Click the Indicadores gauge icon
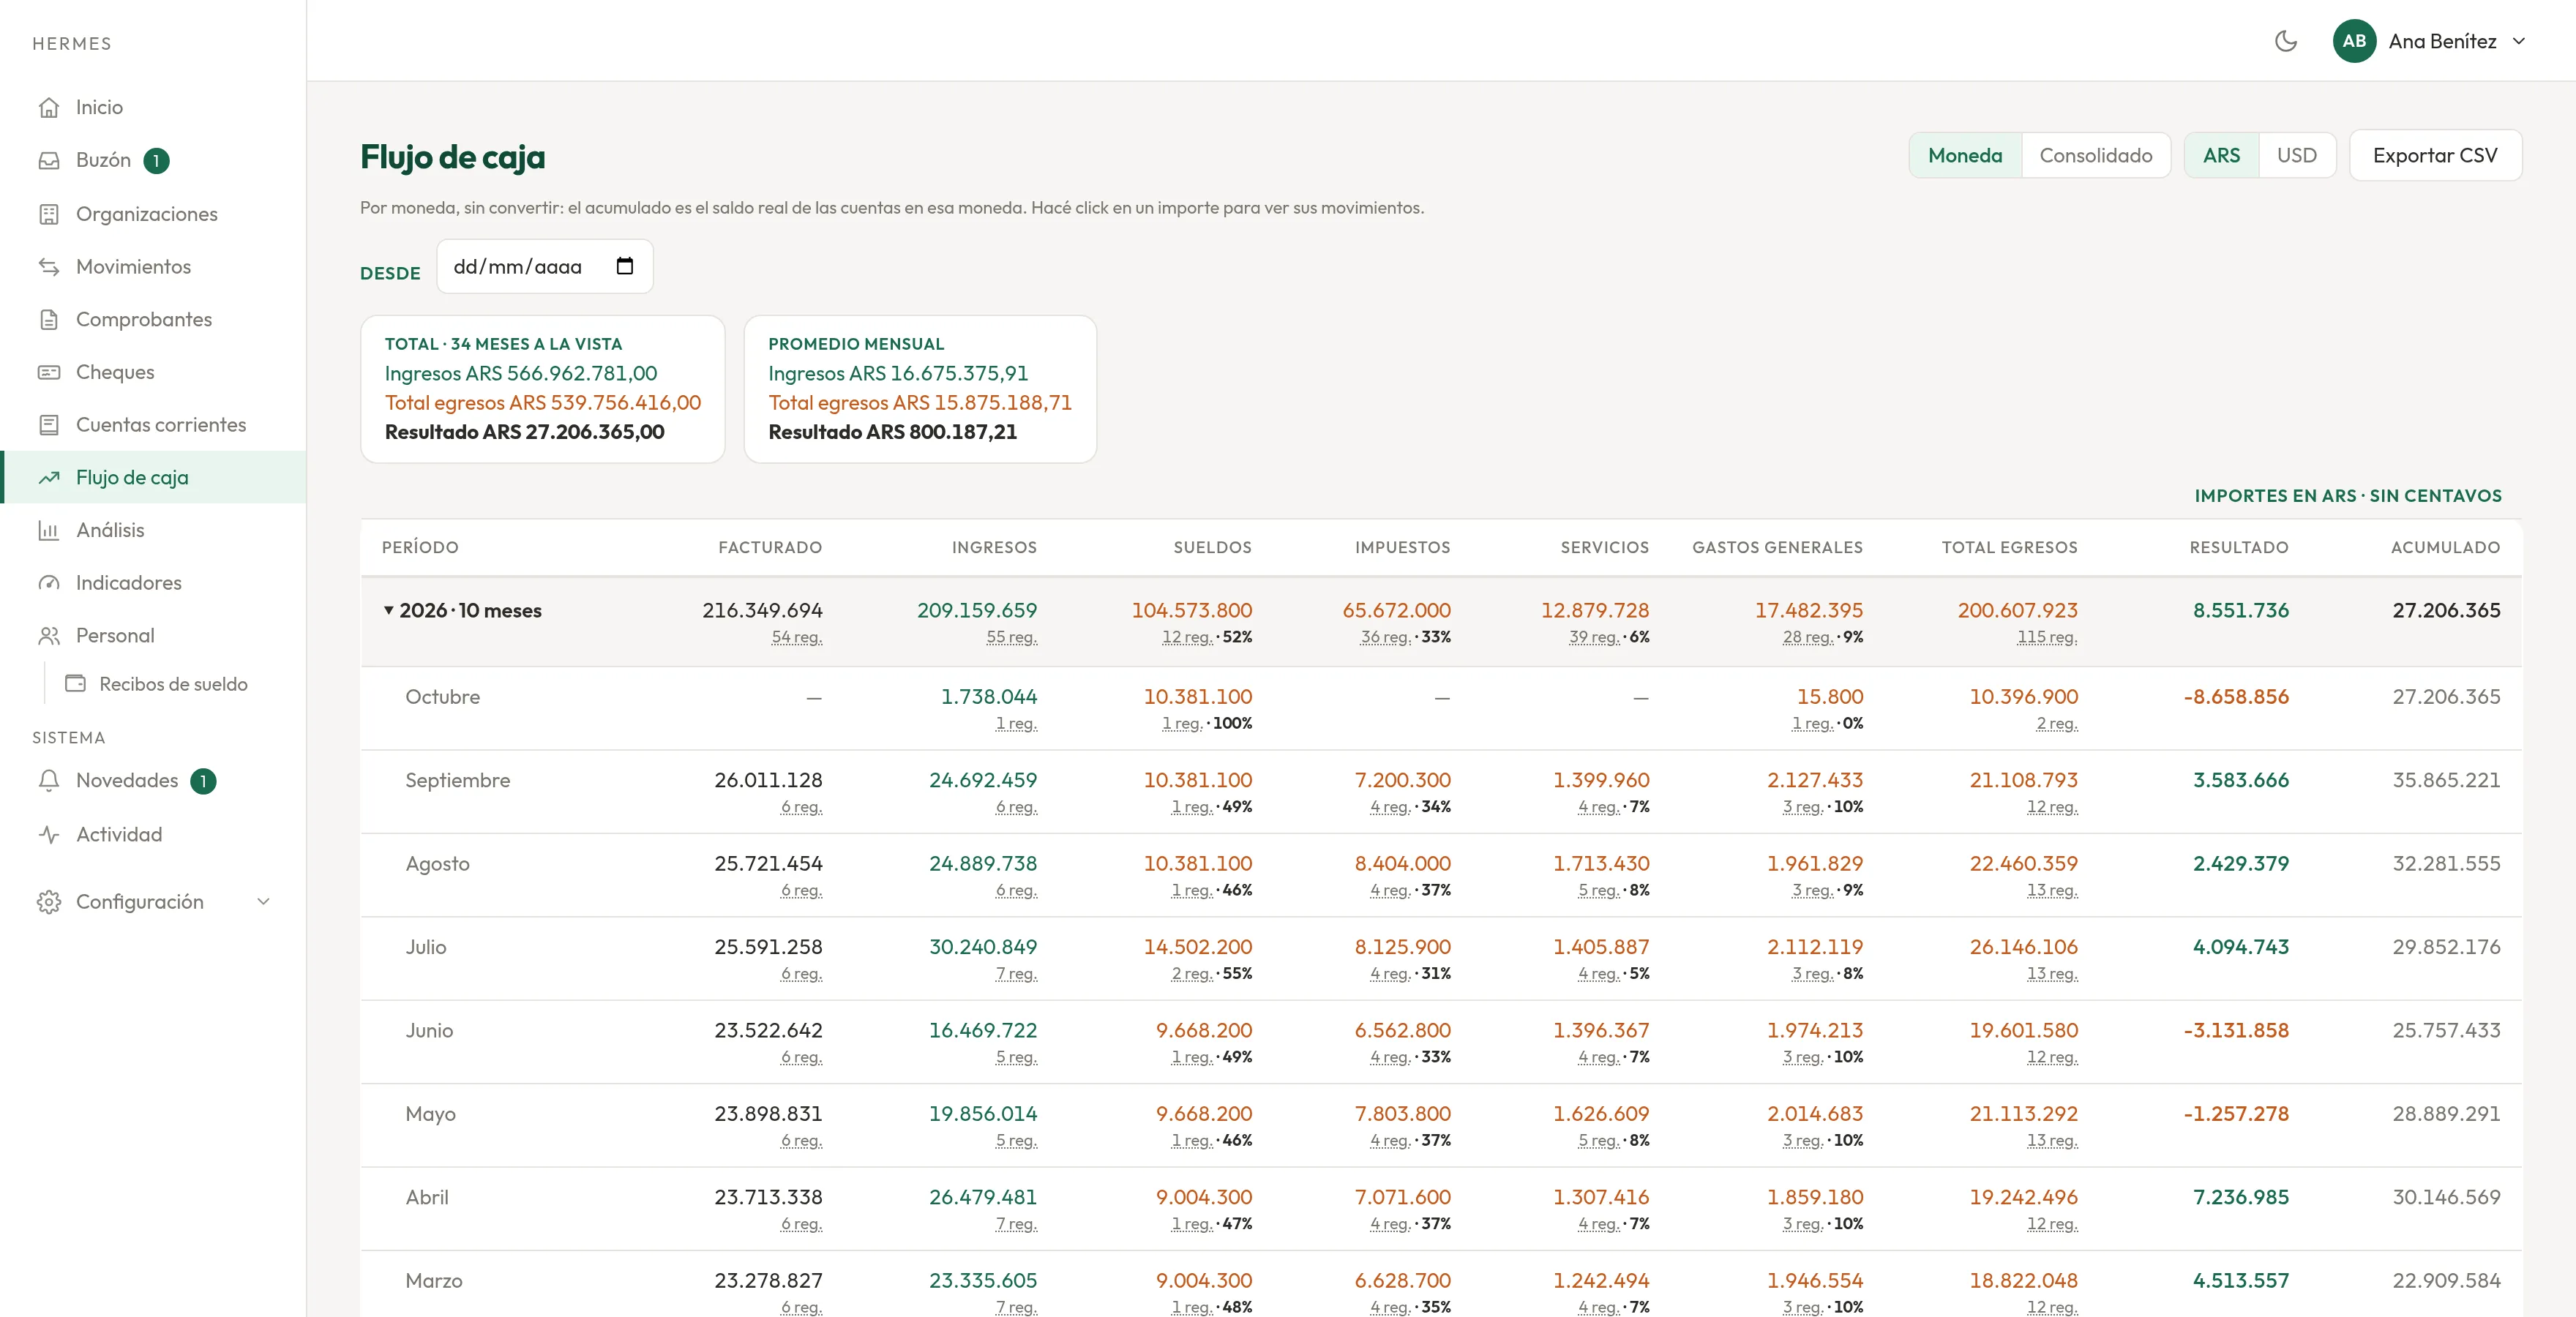Screen dimensions: 2576x1317 click(49, 583)
